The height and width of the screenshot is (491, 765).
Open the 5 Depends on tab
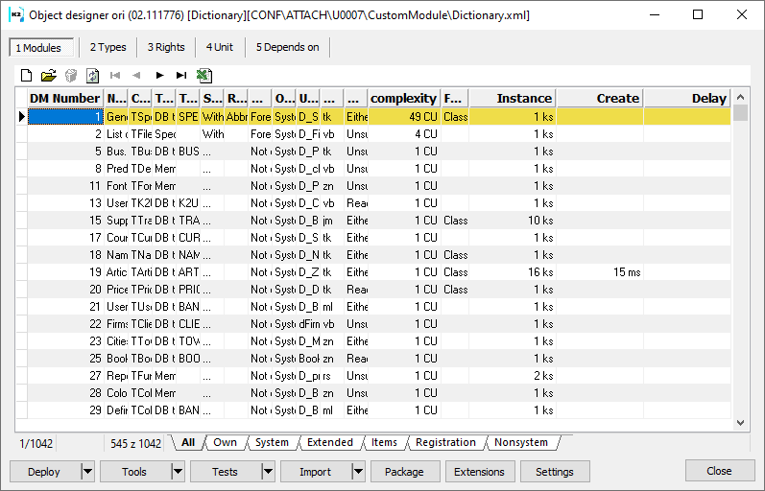point(287,47)
